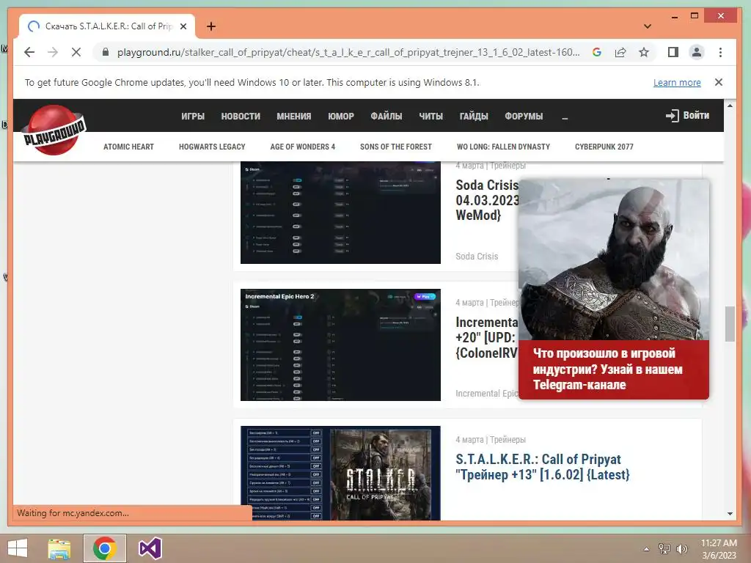Screen dimensions: 751x563
Task: Toggle the browser side panel
Action: pyautogui.click(x=673, y=52)
